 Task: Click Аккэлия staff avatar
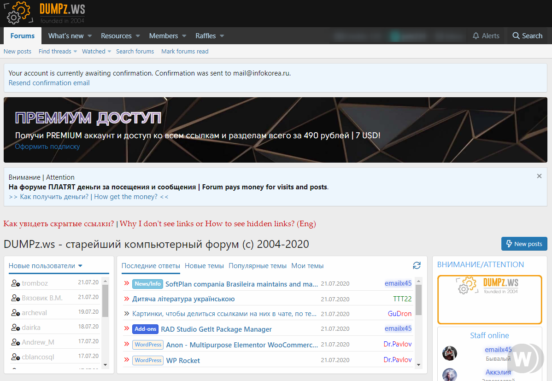[450, 375]
